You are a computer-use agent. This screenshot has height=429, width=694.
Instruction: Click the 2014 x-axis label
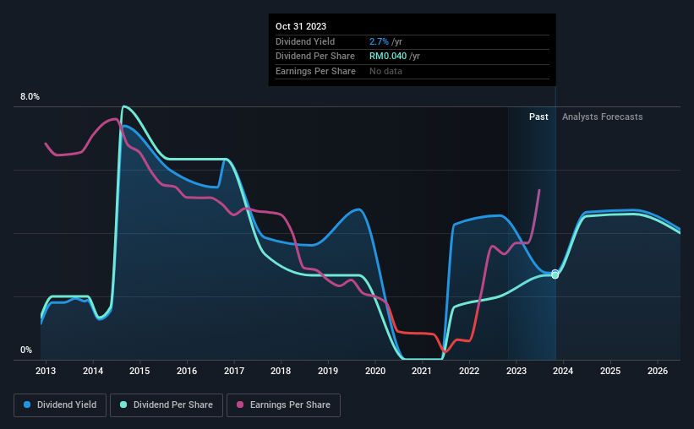click(93, 371)
